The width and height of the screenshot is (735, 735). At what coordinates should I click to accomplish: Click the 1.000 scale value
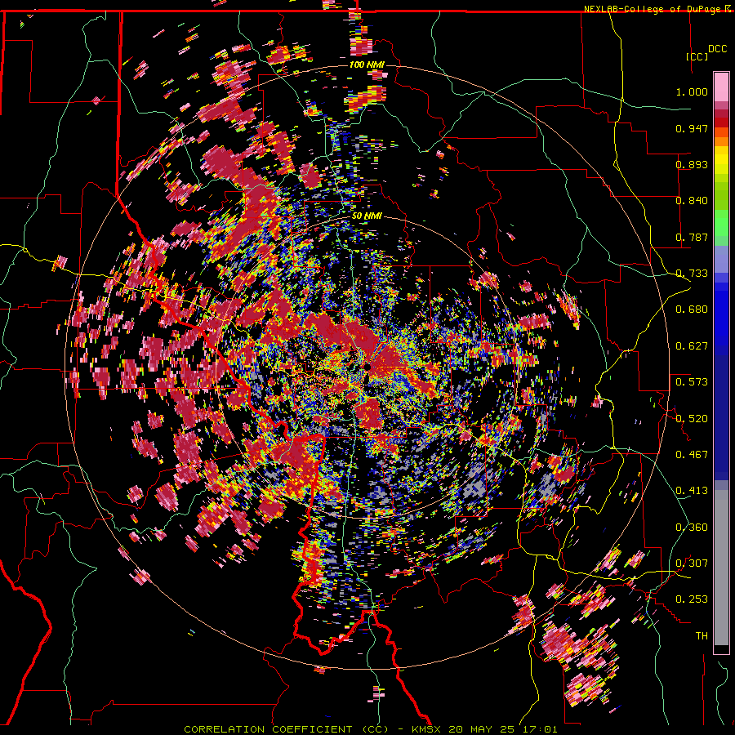click(692, 91)
